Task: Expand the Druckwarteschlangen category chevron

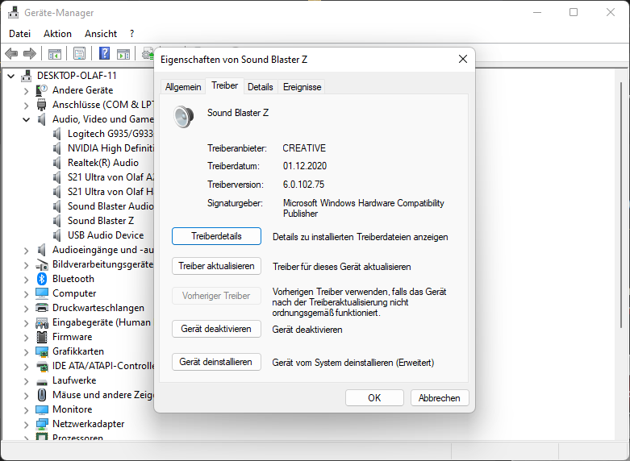Action: tap(26, 309)
